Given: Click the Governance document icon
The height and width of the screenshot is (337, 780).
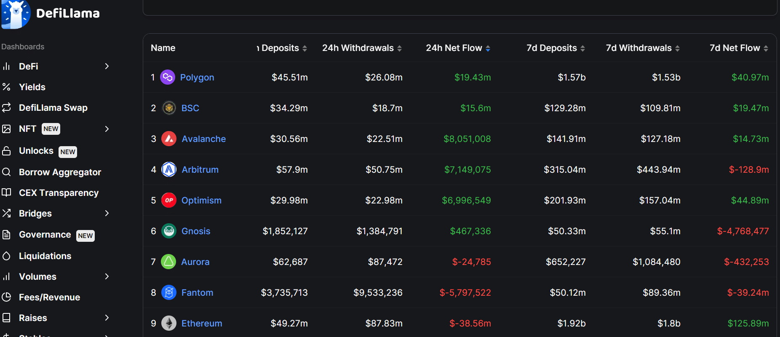Looking at the screenshot, I should 6,235.
